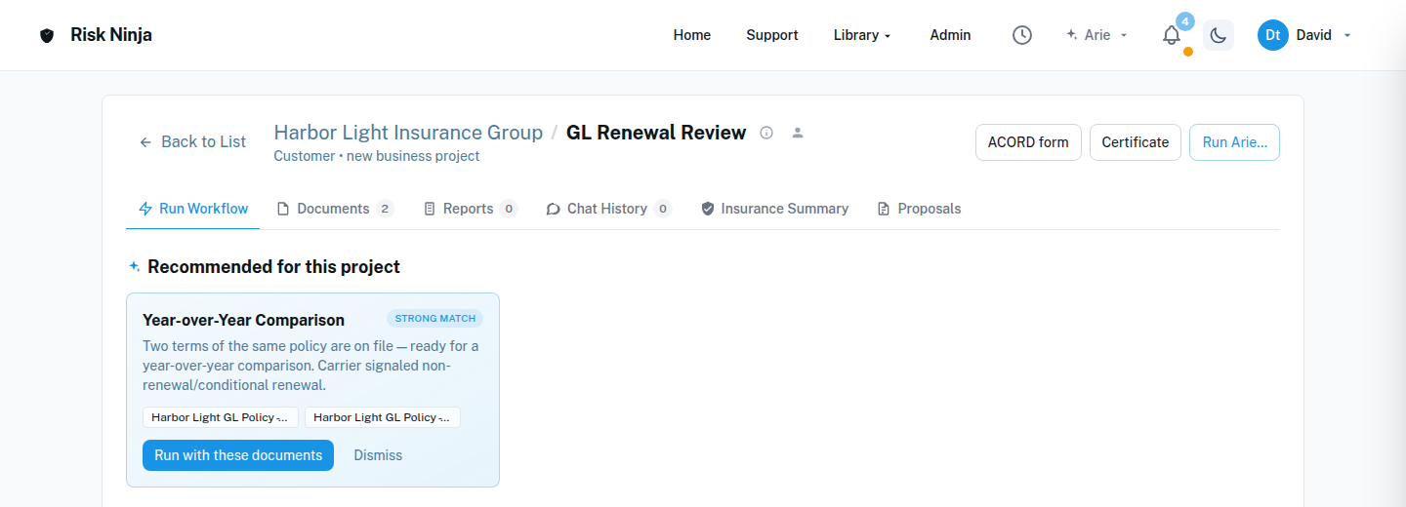Click Run with these documents
1406x507 pixels.
click(238, 455)
